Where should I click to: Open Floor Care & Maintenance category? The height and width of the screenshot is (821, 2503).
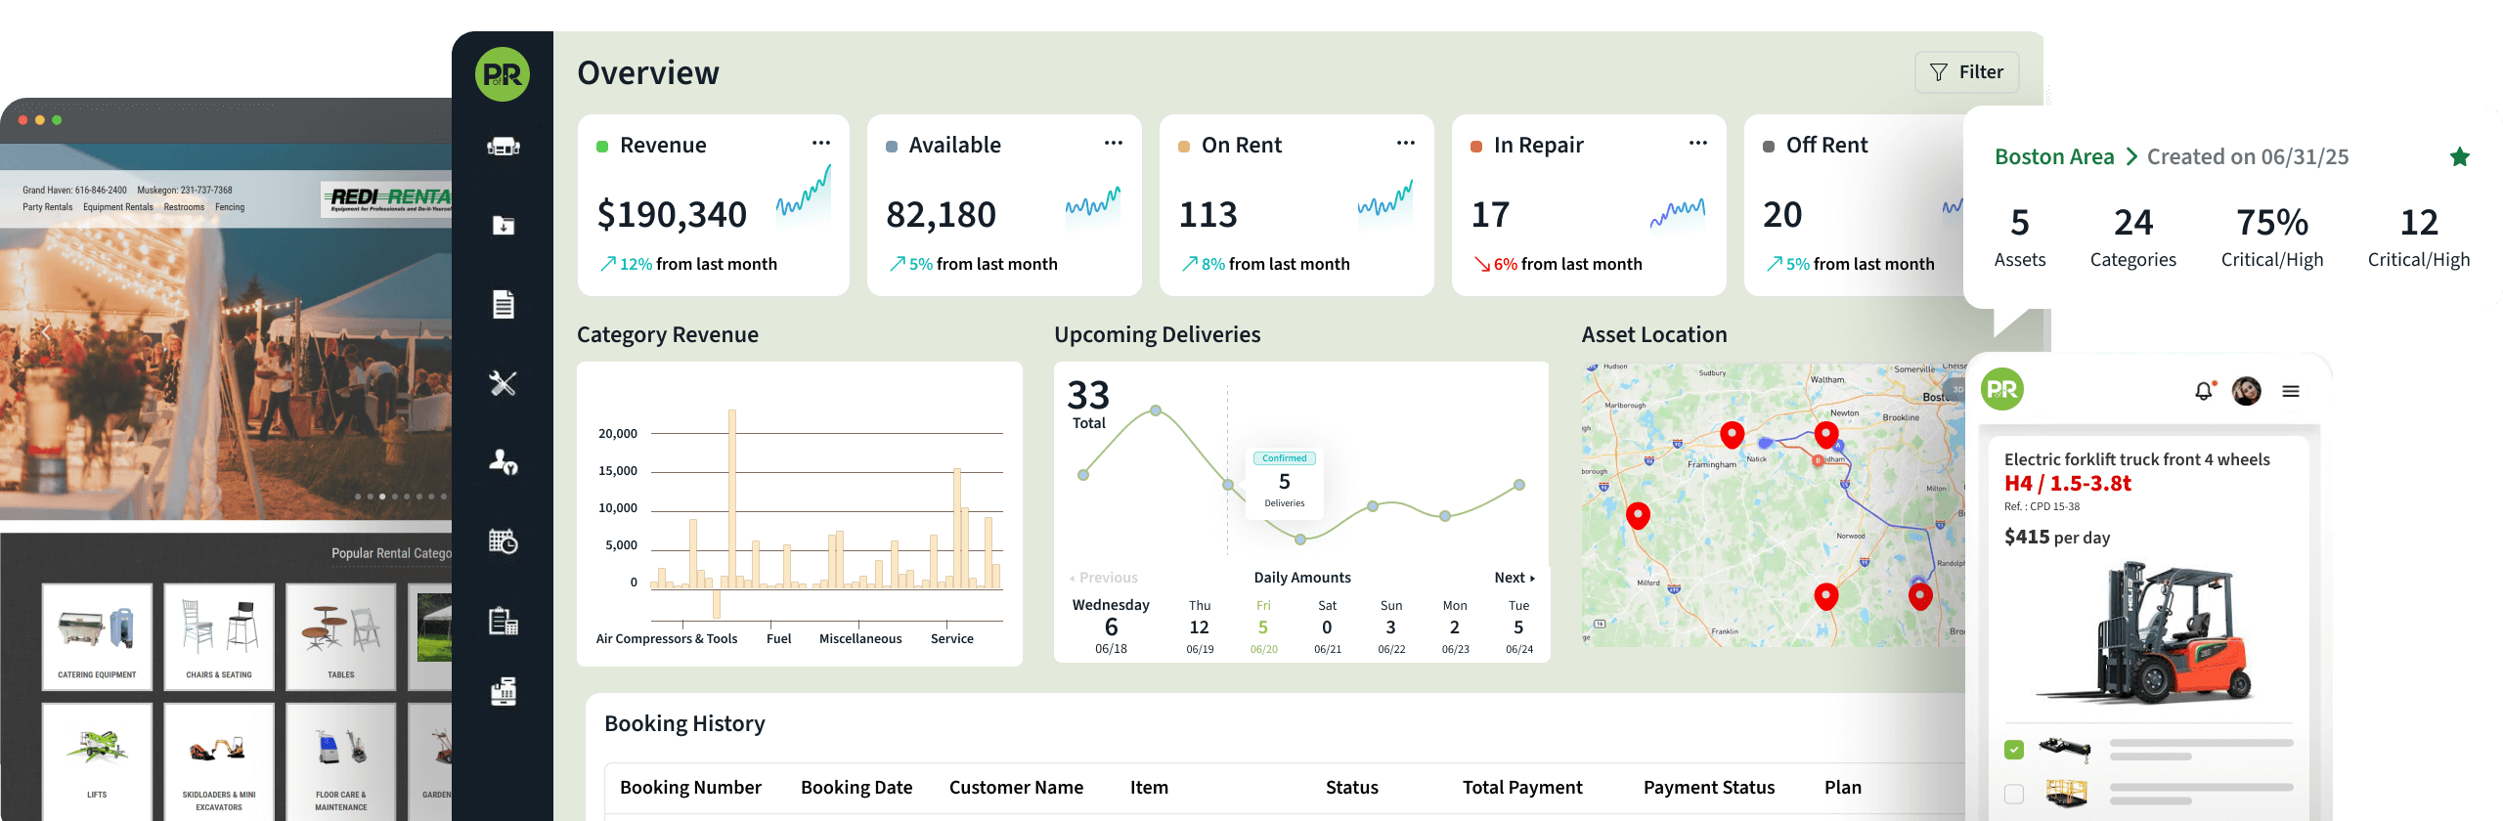click(x=341, y=761)
